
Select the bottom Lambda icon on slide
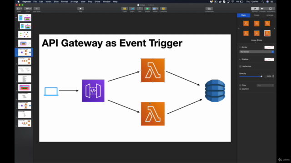coord(153,114)
